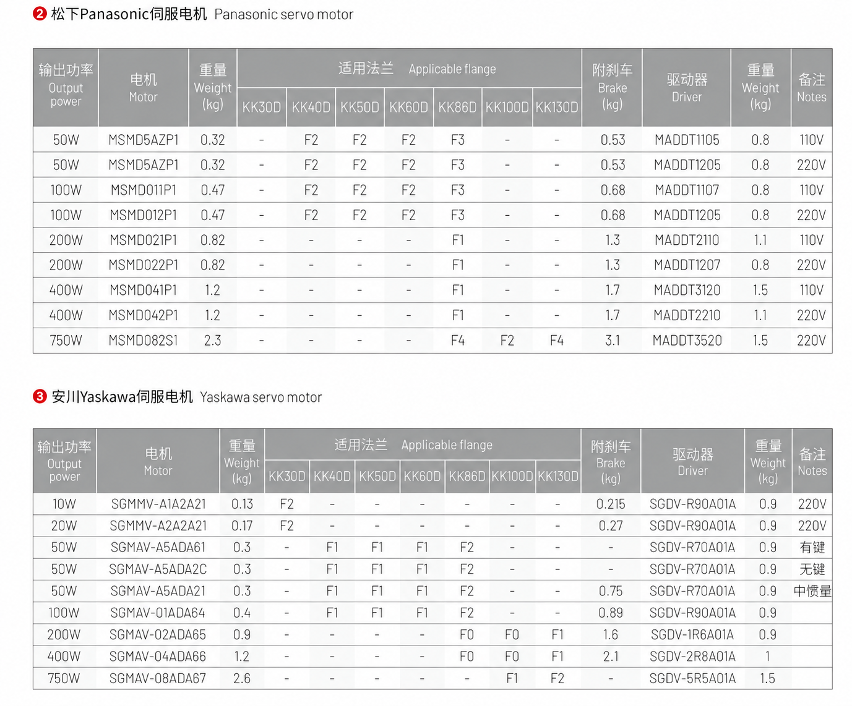Click brake value 0.89 in SGMAV-01ADA64 row

coord(611,613)
